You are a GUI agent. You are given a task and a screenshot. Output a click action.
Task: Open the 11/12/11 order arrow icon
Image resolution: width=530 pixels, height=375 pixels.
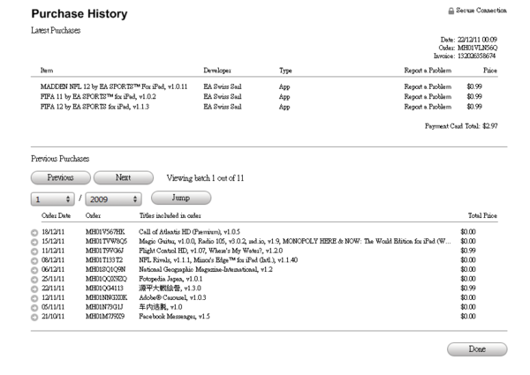coord(34,251)
